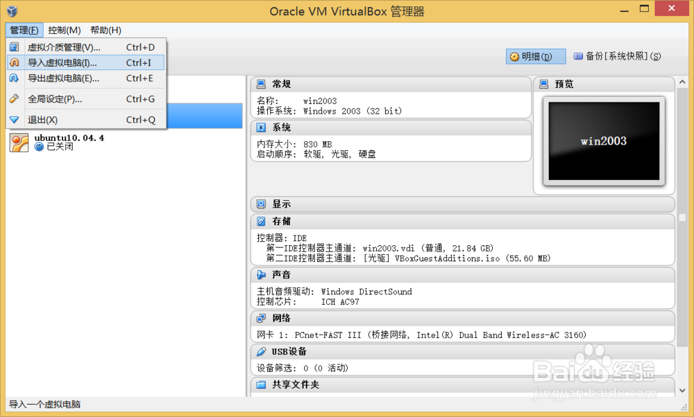Click the 系统 section chip icon
Image resolution: width=694 pixels, height=417 pixels.
(261, 127)
